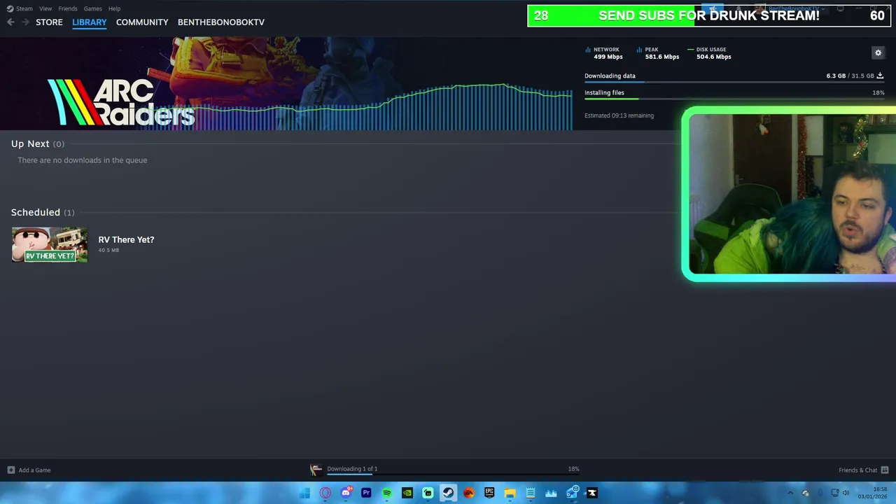Click the Add a Game link

(x=34, y=470)
